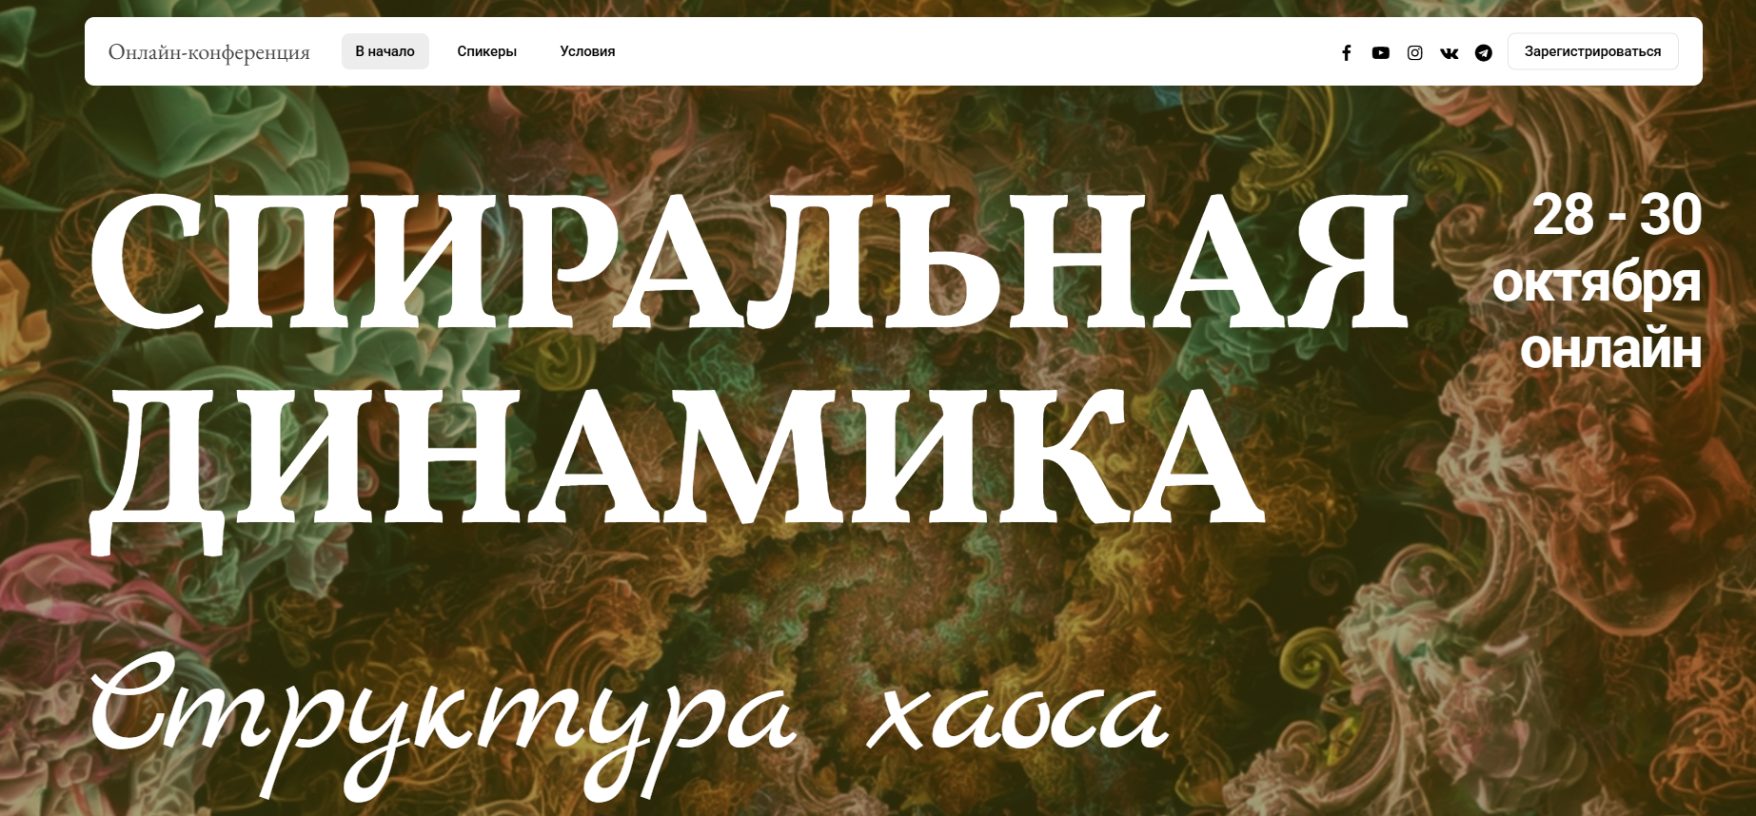
Task: Open the Telegram channel icon
Action: tap(1483, 52)
